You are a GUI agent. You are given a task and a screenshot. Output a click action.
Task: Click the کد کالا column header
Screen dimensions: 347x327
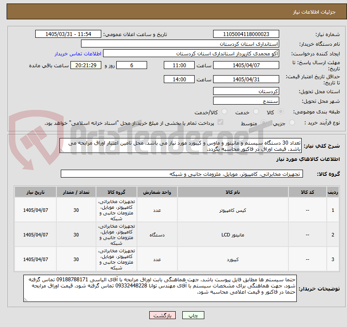[x=307, y=192]
